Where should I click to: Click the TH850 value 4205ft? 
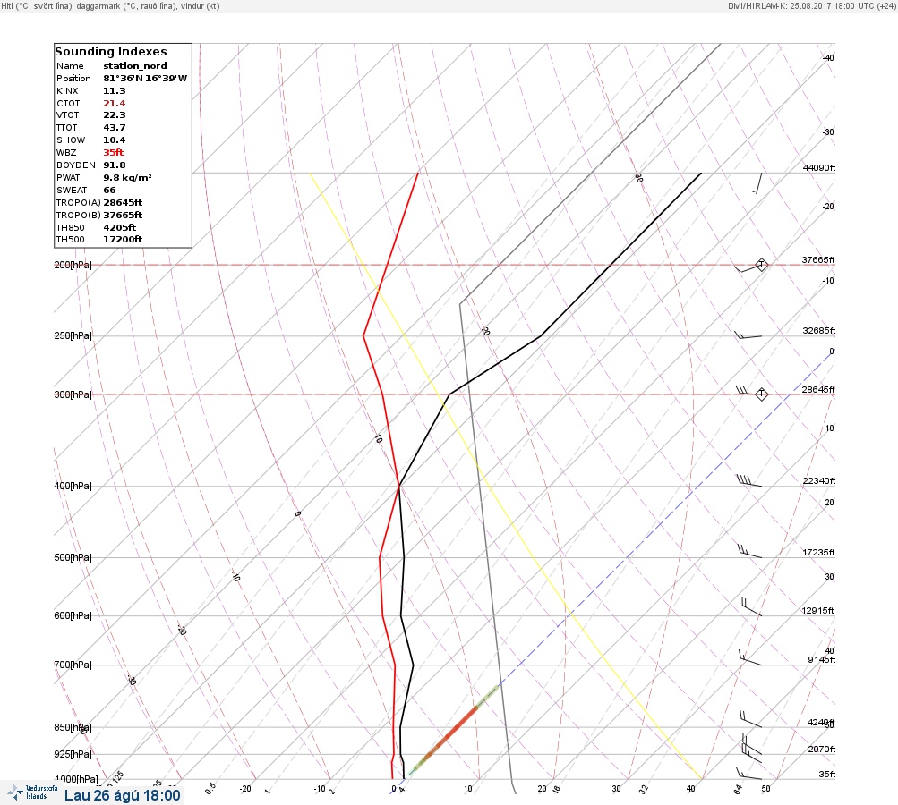pyautogui.click(x=120, y=228)
